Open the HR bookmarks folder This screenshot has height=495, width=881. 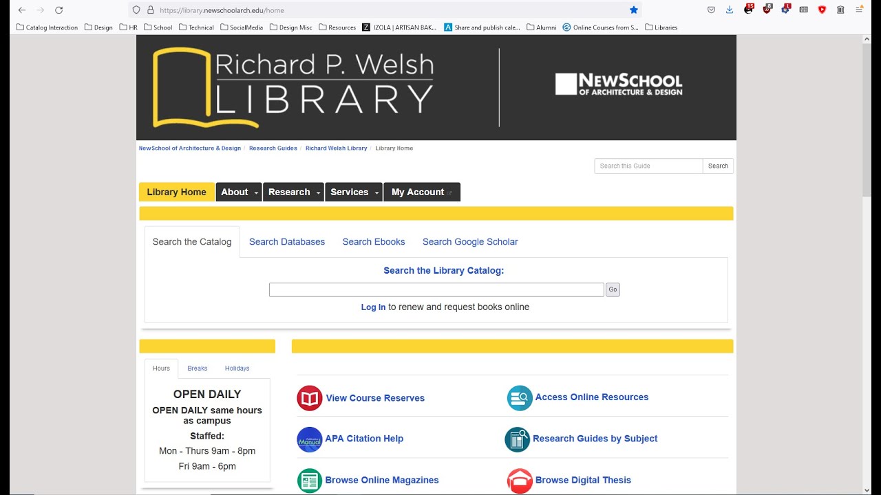point(128,27)
